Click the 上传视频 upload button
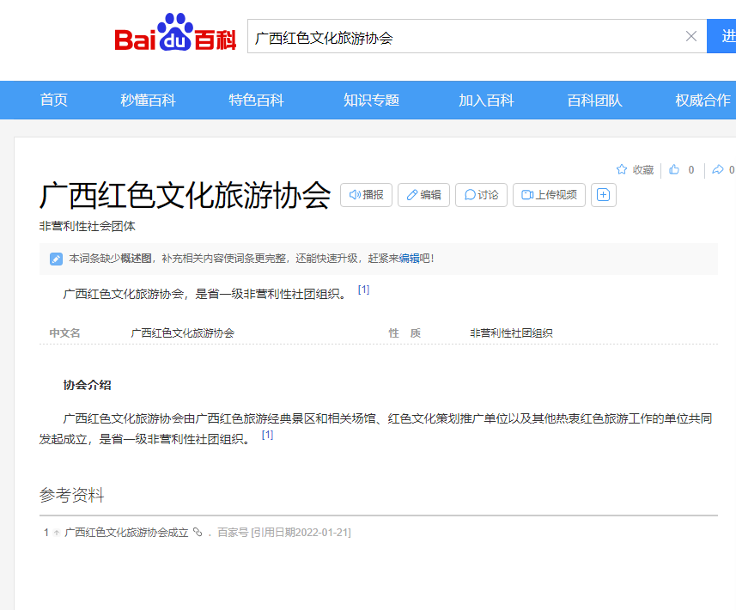736x610 pixels. coord(549,195)
